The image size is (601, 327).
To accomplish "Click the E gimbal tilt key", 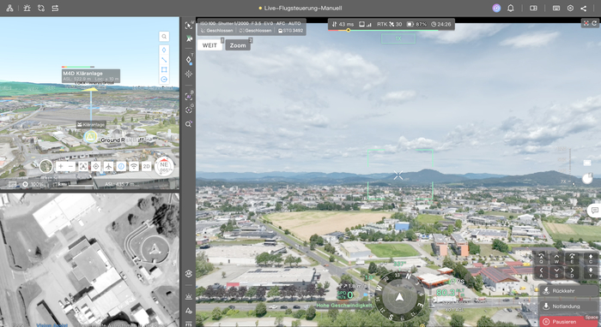I will pyautogui.click(x=572, y=259).
